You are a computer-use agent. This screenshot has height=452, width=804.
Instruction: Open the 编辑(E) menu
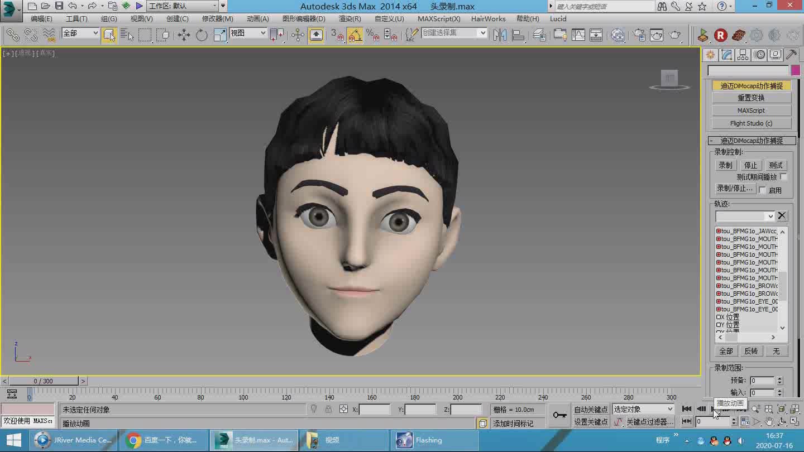(x=41, y=18)
